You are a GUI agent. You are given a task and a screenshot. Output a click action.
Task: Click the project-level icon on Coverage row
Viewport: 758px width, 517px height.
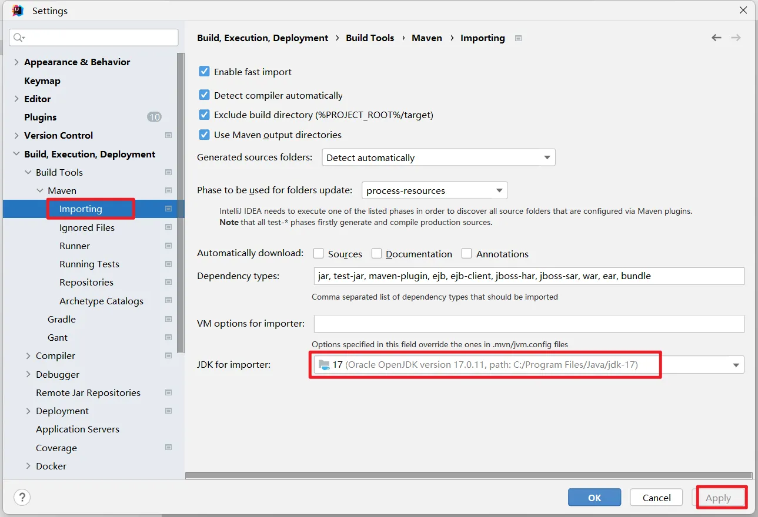[169, 448]
